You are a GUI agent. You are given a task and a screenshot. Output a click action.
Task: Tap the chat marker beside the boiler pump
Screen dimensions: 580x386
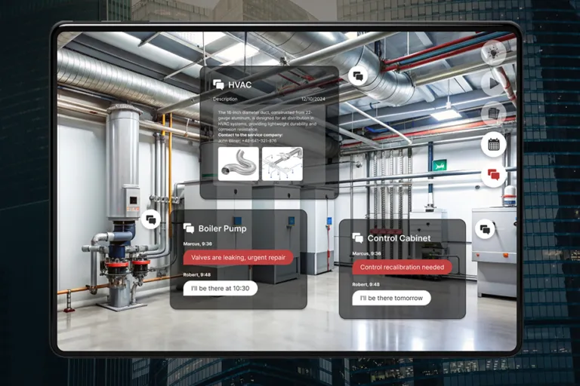point(150,220)
